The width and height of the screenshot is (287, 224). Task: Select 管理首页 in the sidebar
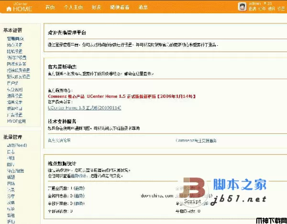[x=15, y=39]
